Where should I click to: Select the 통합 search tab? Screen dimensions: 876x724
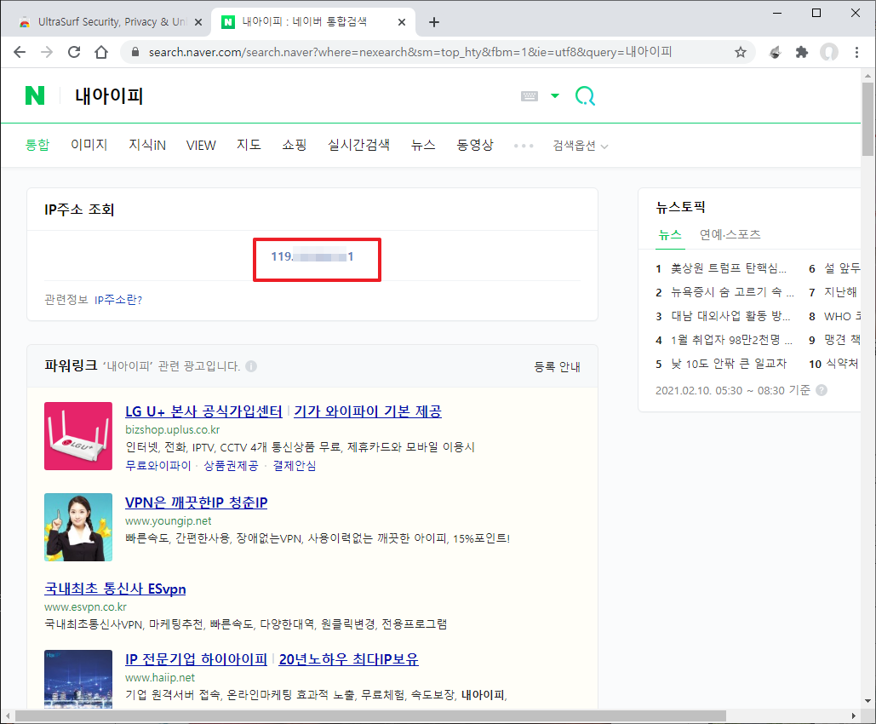click(x=37, y=145)
